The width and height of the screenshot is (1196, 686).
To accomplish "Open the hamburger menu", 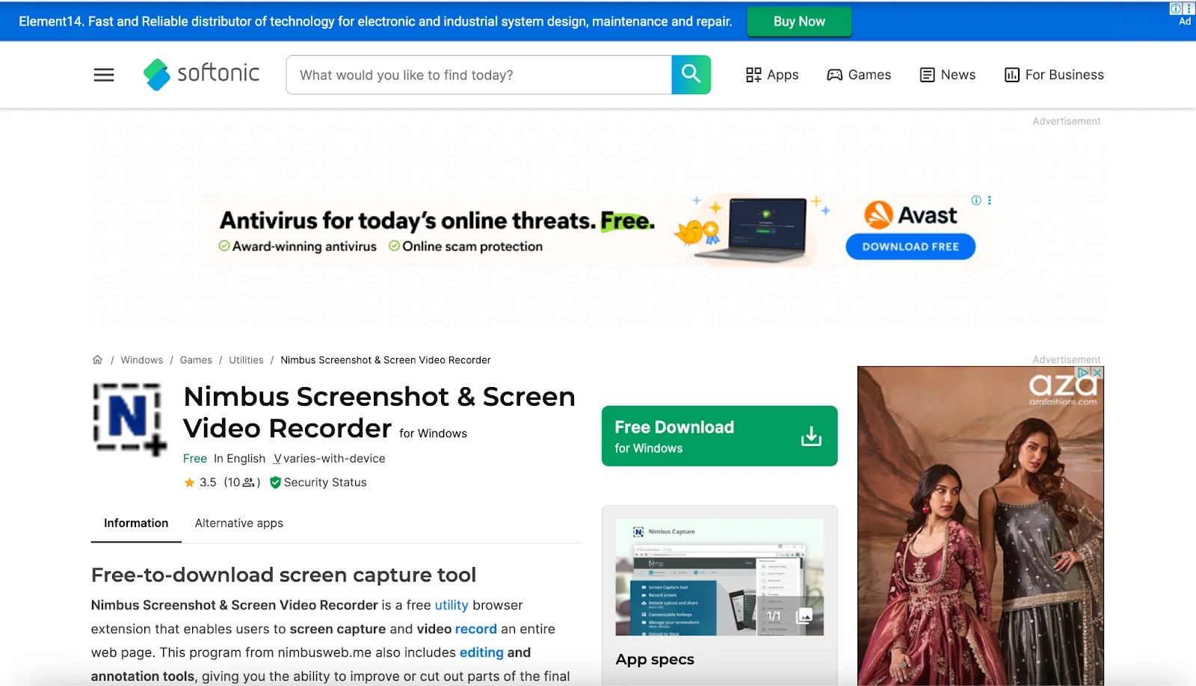I will [104, 75].
